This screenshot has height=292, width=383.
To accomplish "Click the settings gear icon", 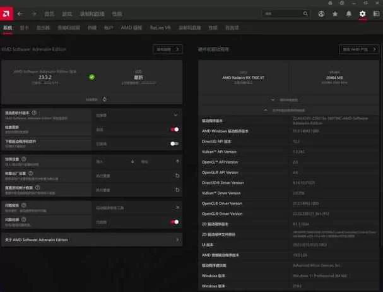I will coord(362,14).
